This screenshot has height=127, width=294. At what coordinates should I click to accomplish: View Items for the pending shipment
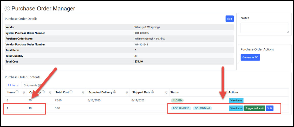coord(236,108)
